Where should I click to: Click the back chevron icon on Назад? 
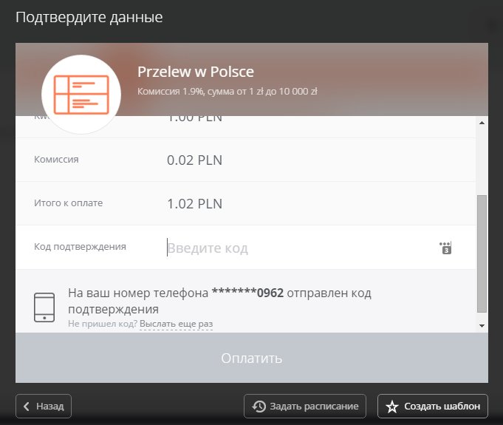[x=27, y=407]
